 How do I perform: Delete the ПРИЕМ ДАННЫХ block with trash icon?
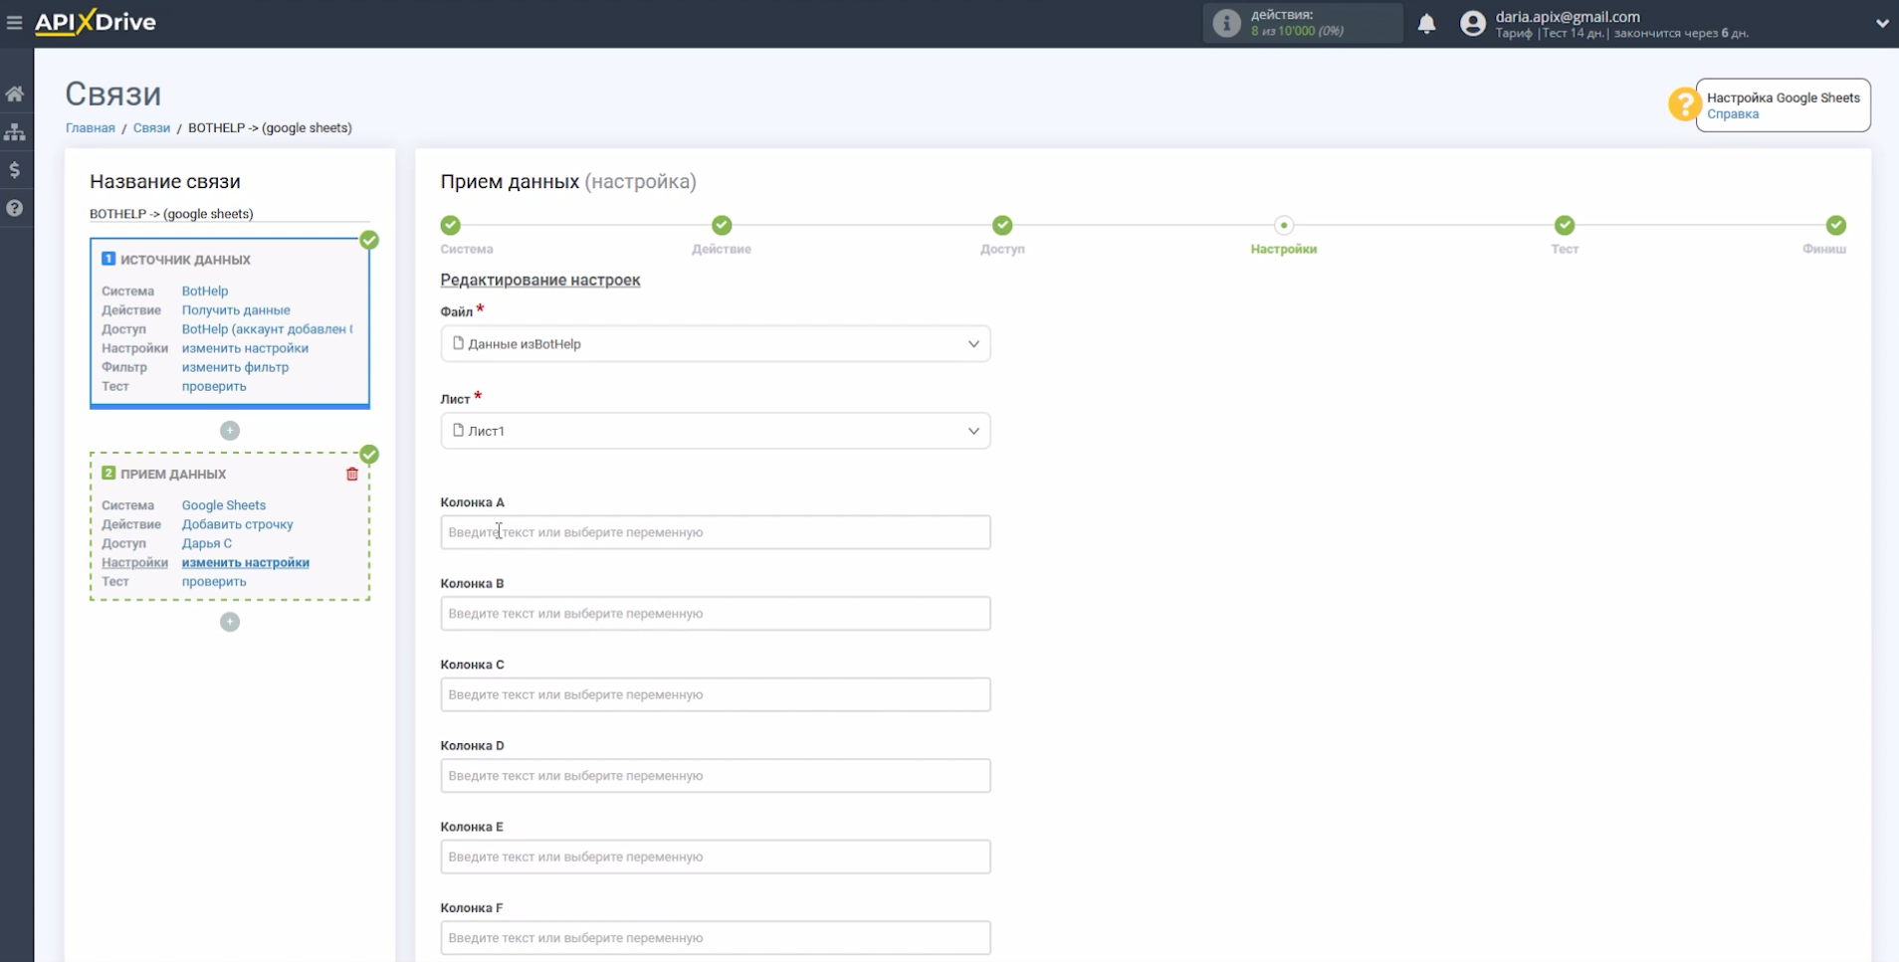point(352,474)
